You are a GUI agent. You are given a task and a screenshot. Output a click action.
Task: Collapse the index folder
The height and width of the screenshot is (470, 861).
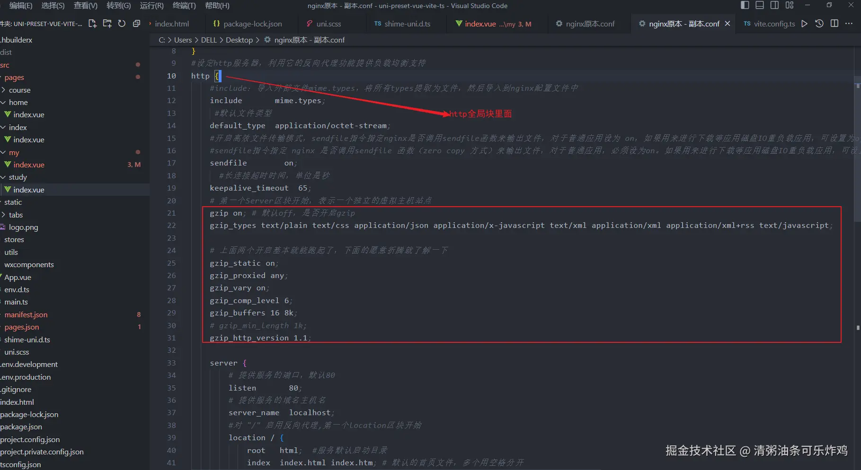tap(18, 127)
